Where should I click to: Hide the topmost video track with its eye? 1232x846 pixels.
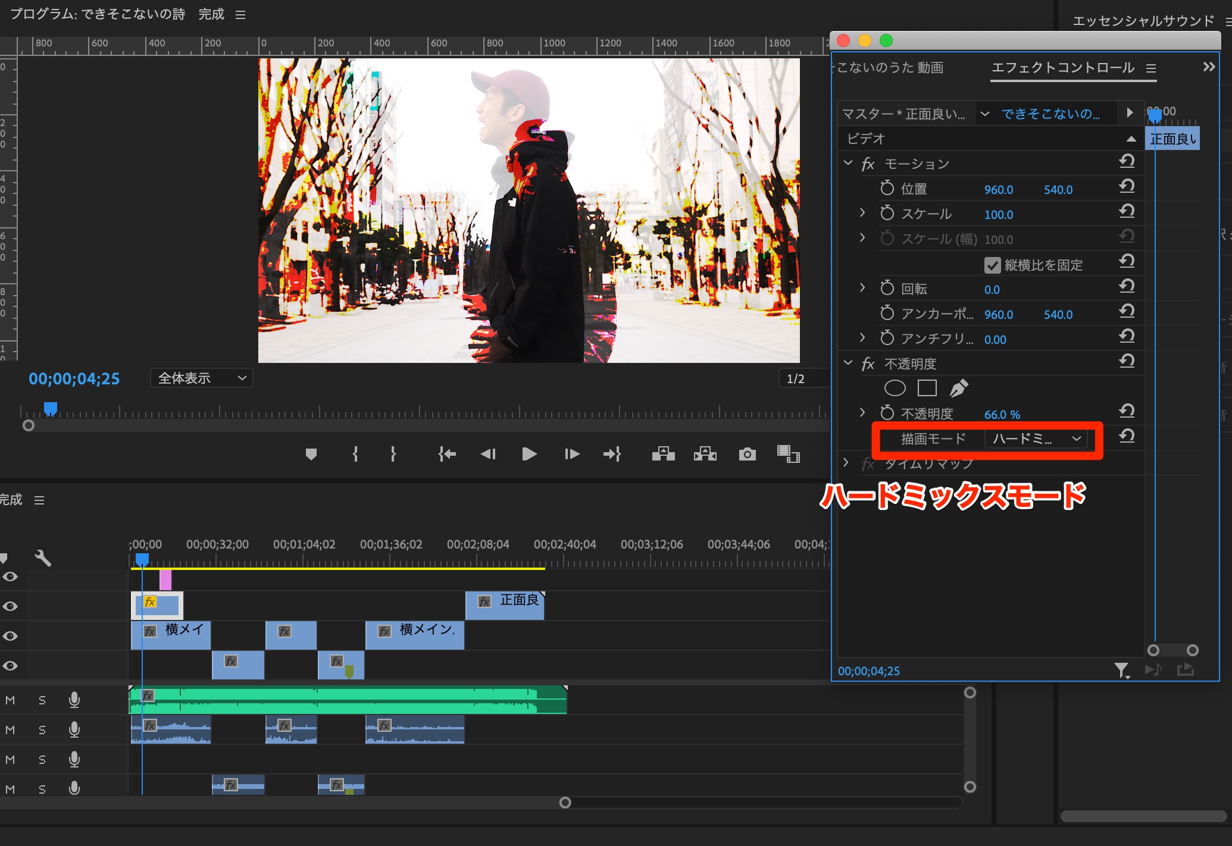coord(10,576)
